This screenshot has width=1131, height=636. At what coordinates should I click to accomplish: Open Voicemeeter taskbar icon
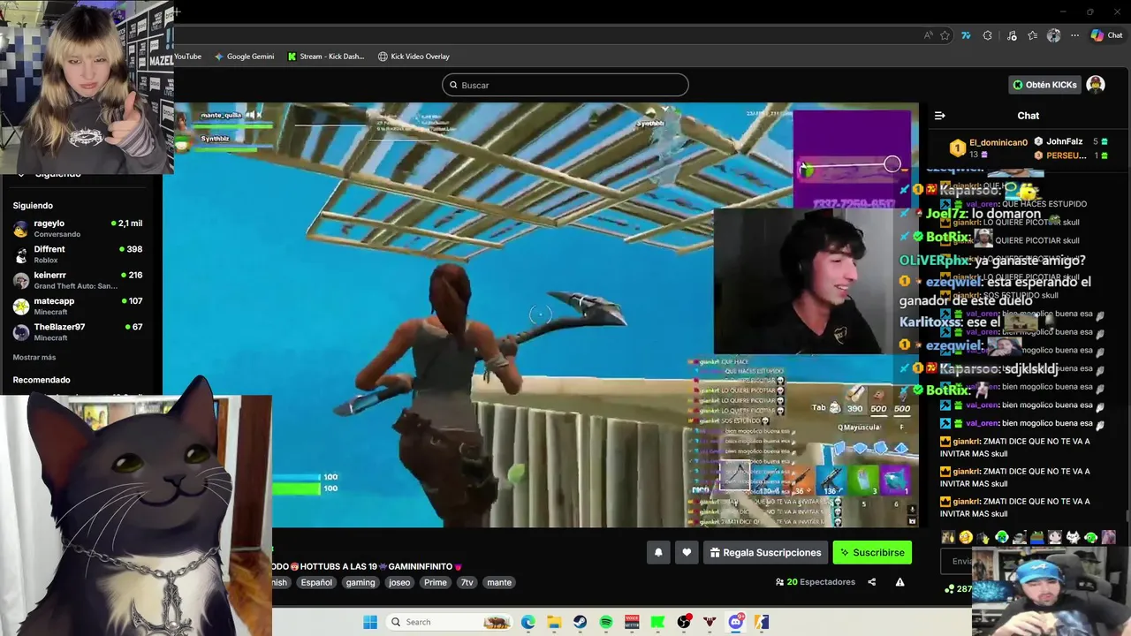[x=632, y=622]
